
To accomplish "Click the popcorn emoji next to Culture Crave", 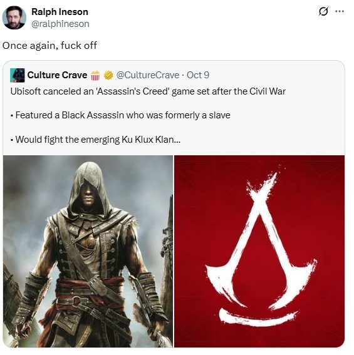I will click(x=95, y=75).
